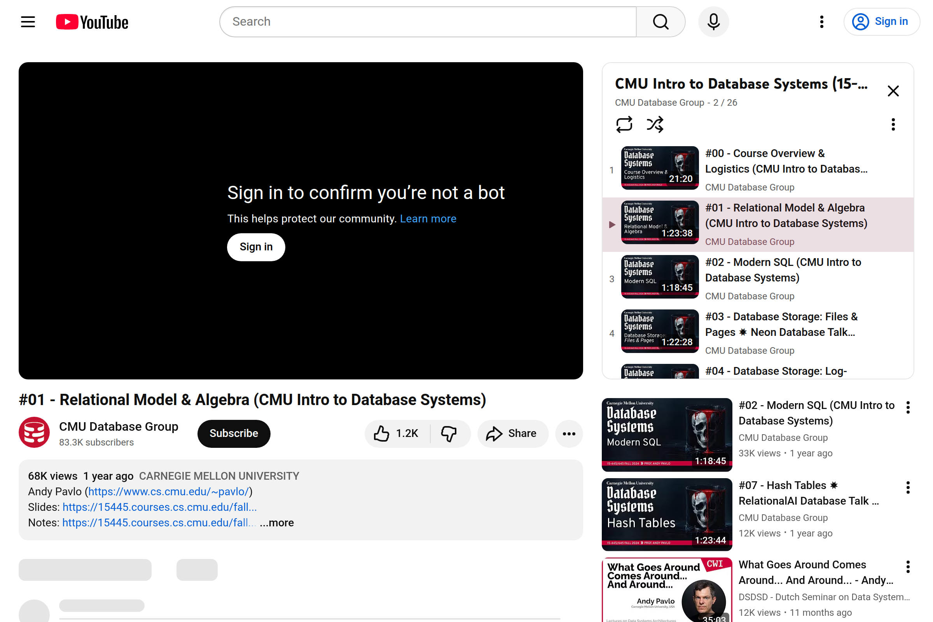The height and width of the screenshot is (622, 933).
Task: Click the 83.3K subscribers text
Action: [x=96, y=442]
